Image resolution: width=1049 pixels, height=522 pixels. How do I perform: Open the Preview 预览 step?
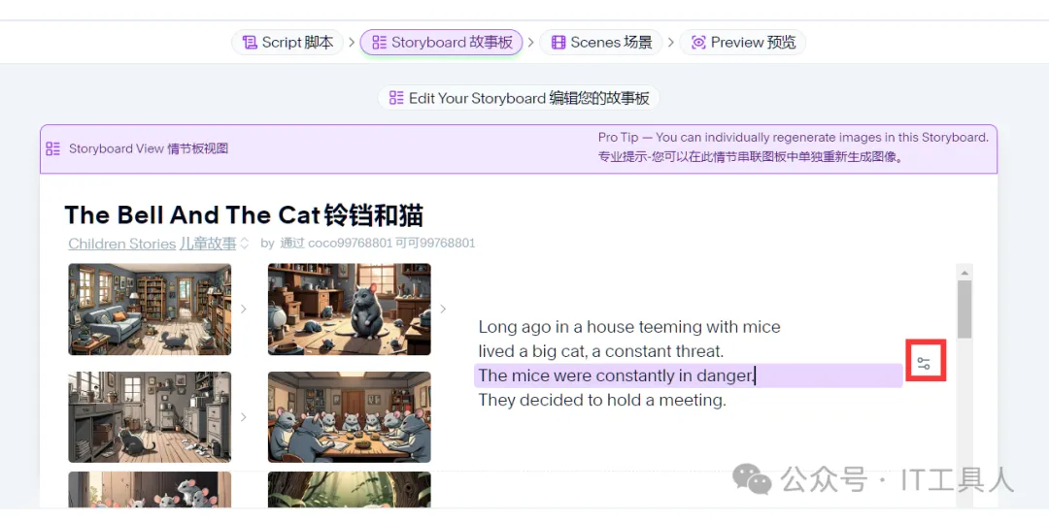tap(743, 43)
